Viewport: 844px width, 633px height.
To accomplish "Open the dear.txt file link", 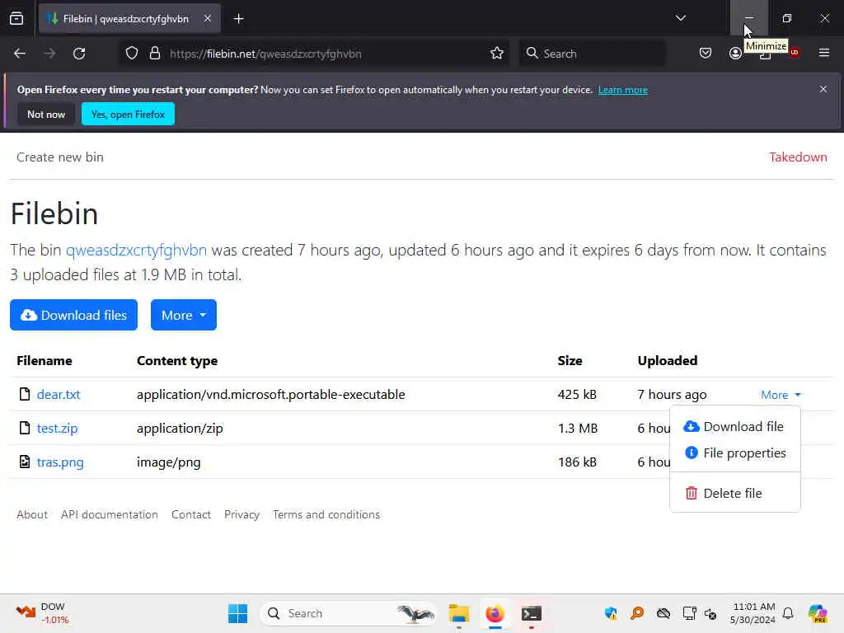I will [x=59, y=395].
